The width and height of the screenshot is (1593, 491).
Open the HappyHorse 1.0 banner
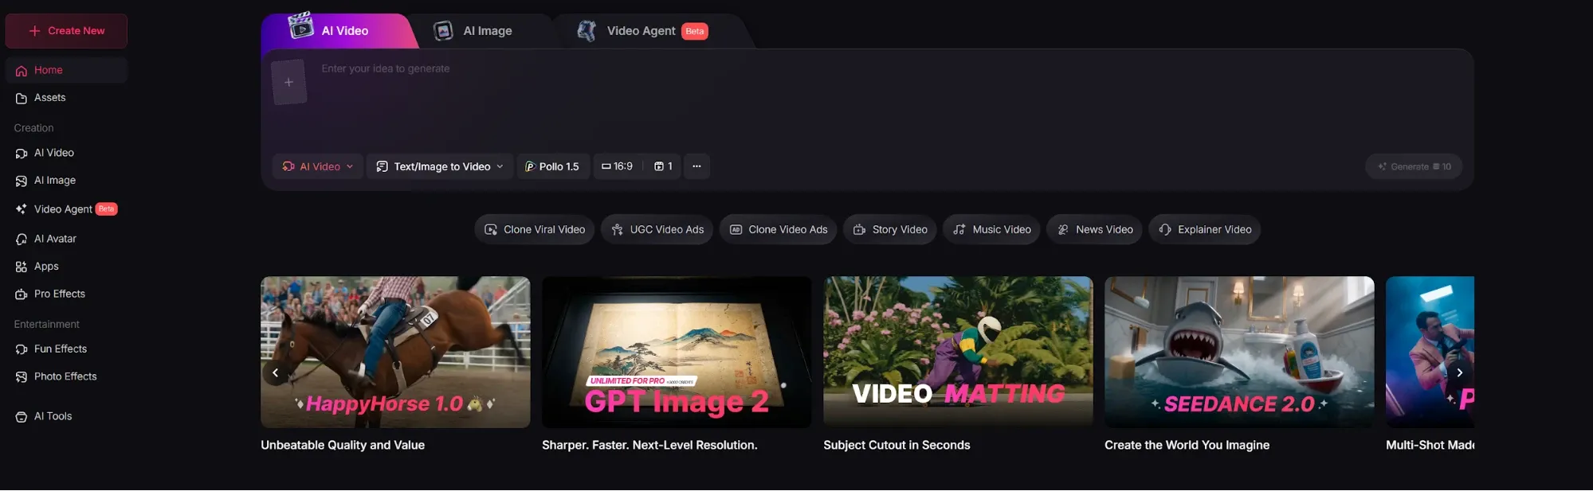(x=395, y=352)
